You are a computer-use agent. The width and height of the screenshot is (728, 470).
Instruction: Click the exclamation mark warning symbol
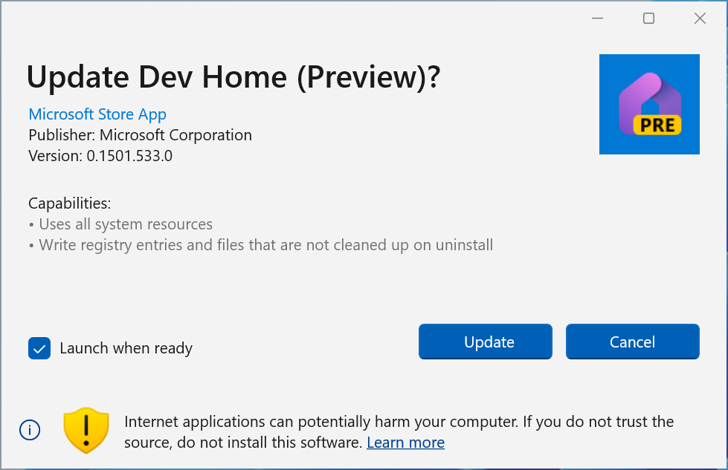86,428
